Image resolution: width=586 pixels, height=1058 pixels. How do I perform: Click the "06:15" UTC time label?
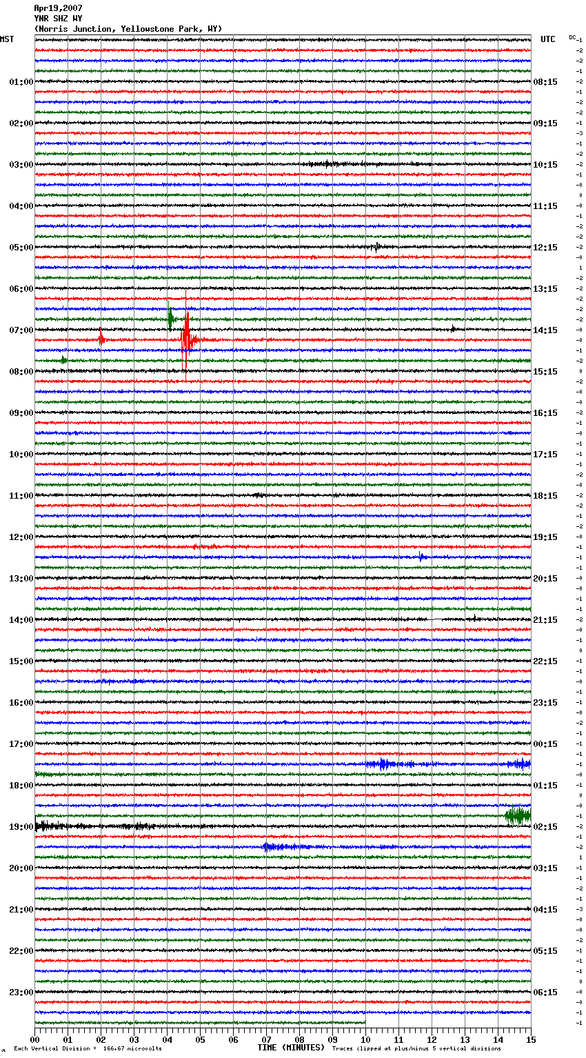545,992
